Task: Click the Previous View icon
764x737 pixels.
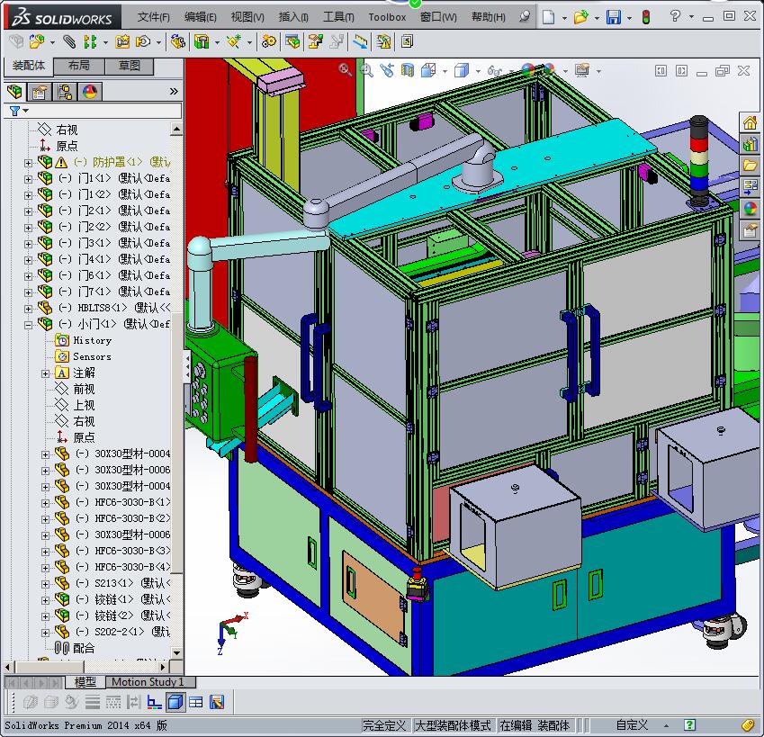Action: pos(387,71)
